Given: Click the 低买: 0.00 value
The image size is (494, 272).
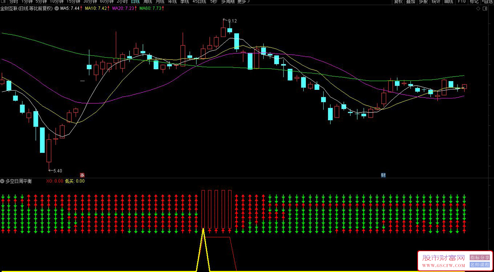Looking at the screenshot, I should click(x=75, y=181).
